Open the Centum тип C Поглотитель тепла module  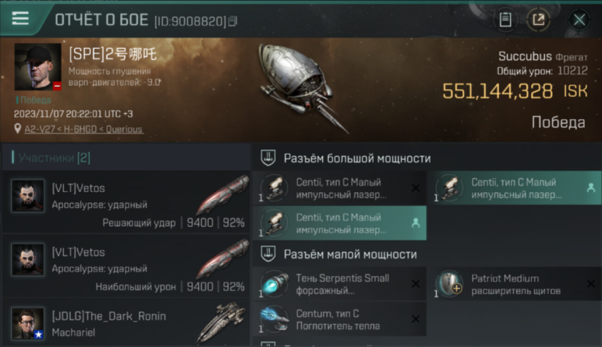(339, 319)
